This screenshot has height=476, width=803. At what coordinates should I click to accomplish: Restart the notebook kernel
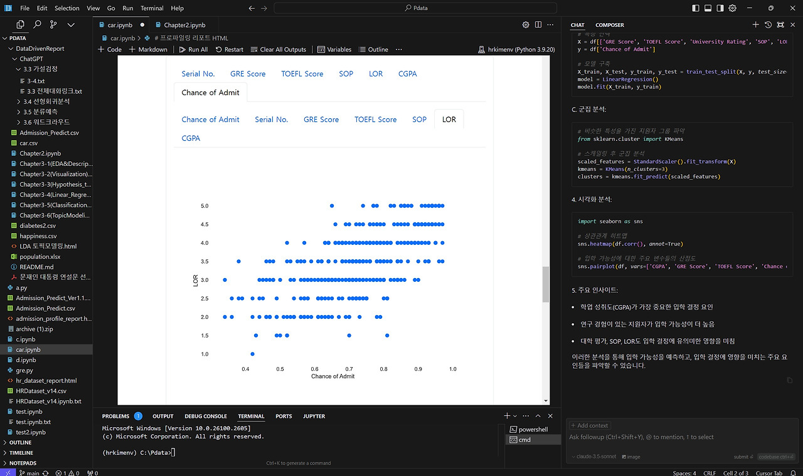[229, 49]
